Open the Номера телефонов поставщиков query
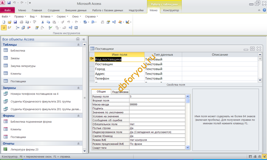 pos(34,93)
